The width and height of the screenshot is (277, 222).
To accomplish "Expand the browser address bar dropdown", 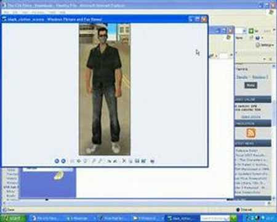I will pyautogui.click(x=244, y=31).
